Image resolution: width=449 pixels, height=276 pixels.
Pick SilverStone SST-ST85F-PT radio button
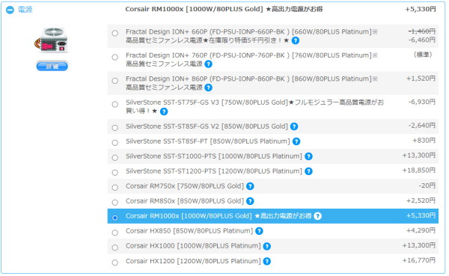tap(115, 143)
